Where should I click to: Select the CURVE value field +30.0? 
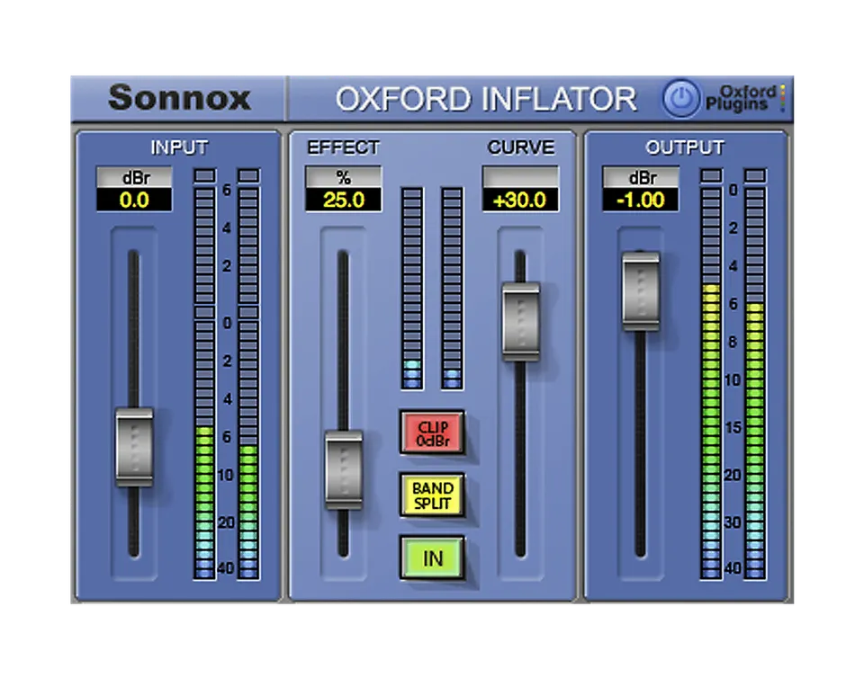coord(521,200)
